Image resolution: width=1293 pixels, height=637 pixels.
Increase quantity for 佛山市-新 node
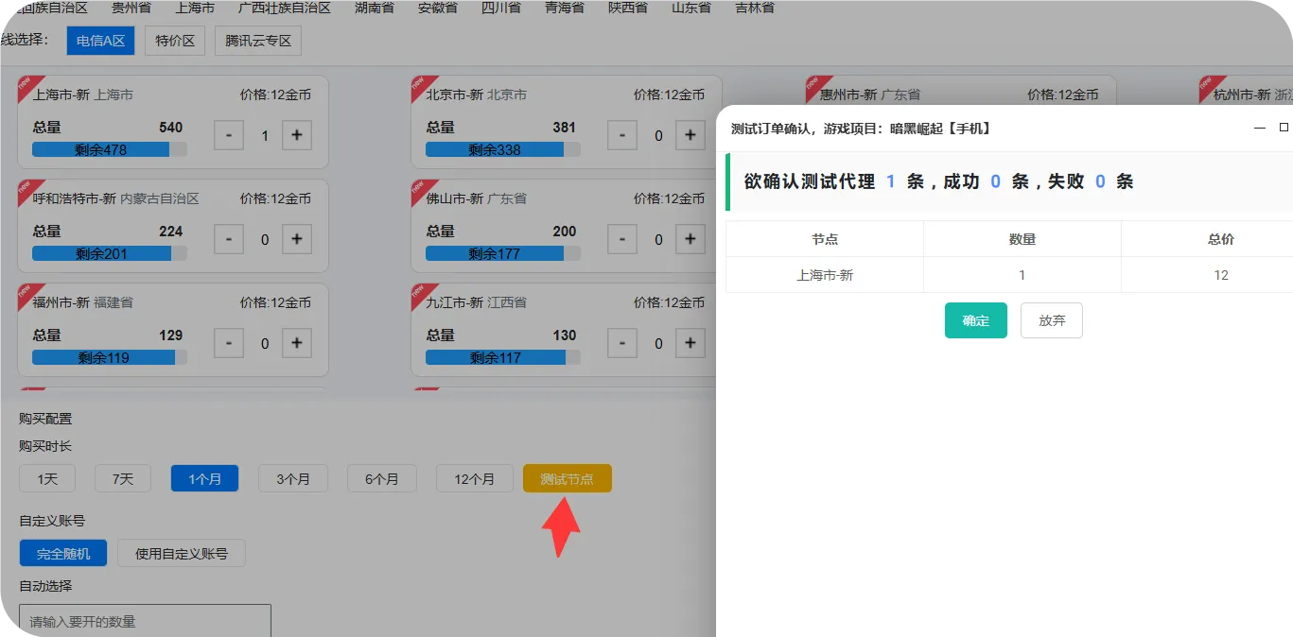point(690,239)
